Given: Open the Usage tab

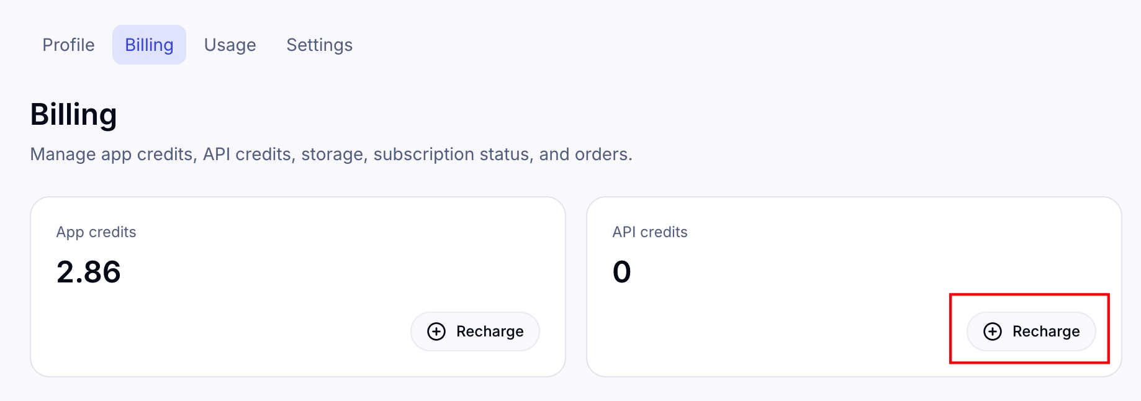Looking at the screenshot, I should [230, 44].
